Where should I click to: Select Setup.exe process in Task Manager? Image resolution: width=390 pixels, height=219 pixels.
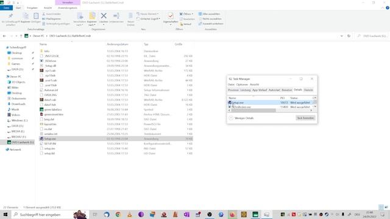pyautogui.click(x=270, y=103)
